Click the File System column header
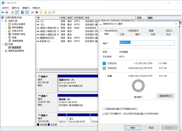 coord(78,18)
